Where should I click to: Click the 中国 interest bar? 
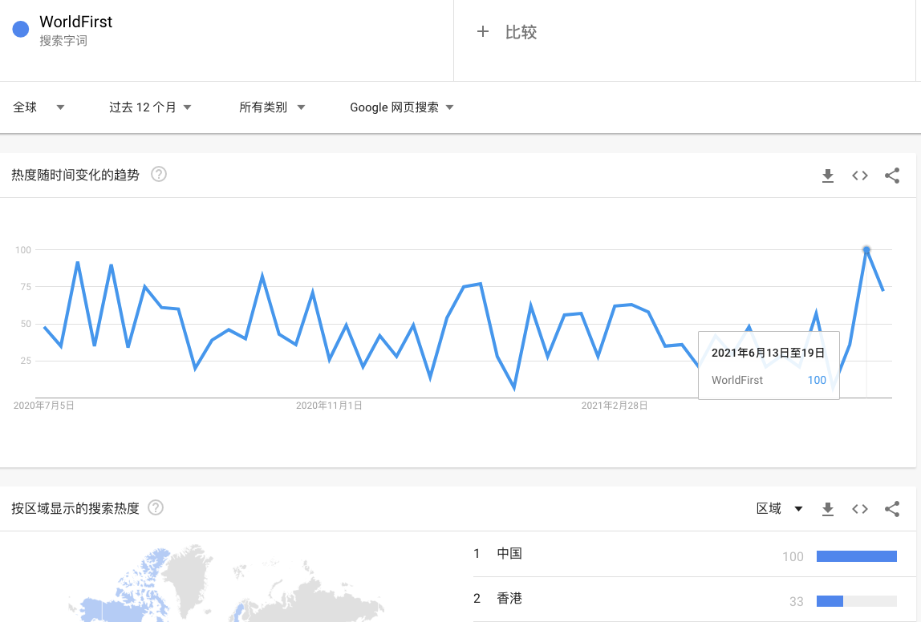[856, 556]
